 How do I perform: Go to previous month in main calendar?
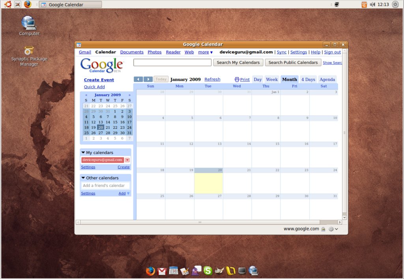tap(138, 79)
